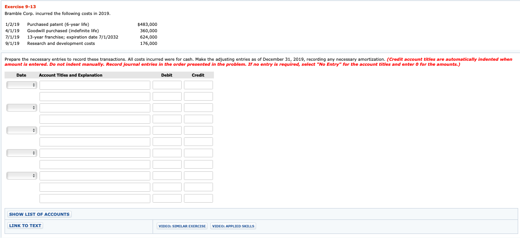Open the Date dropdown for the first journal entry
Image resolution: width=520 pixels, height=238 pixels.
pos(21,85)
